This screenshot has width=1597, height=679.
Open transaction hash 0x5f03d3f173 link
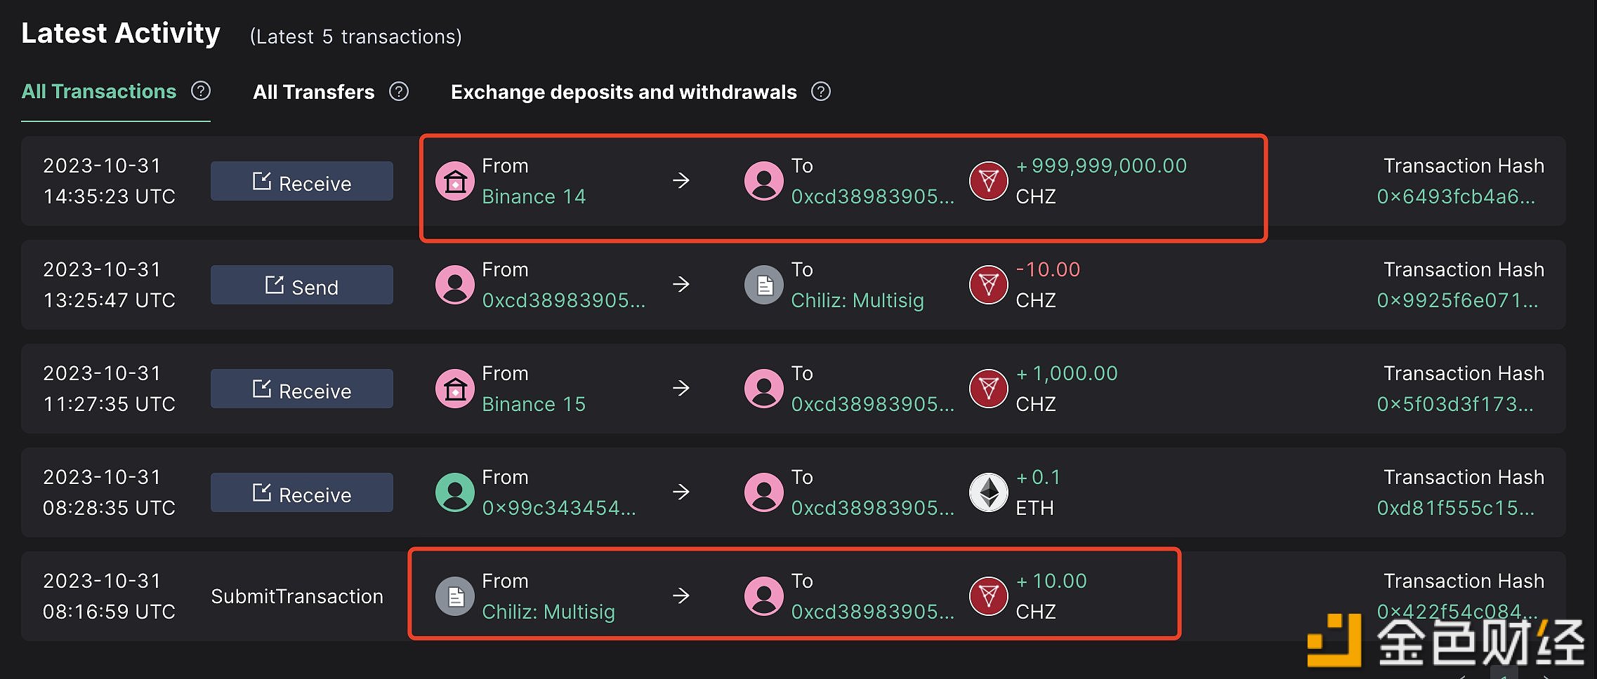[x=1455, y=404]
